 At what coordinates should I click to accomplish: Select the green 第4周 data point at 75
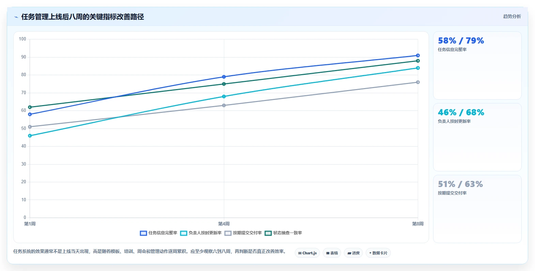click(x=224, y=84)
